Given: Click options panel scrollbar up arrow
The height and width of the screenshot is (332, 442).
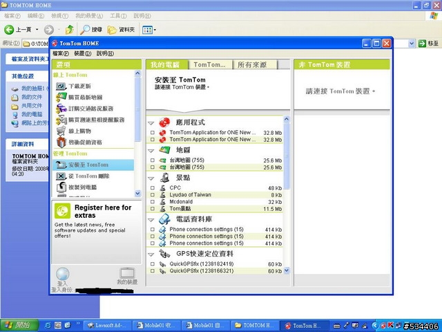Looking at the screenshot, I should tap(137, 73).
